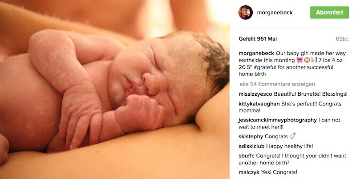This screenshot has height=179, width=356.
Task: Click the green Abonniert button
Action: point(329,12)
